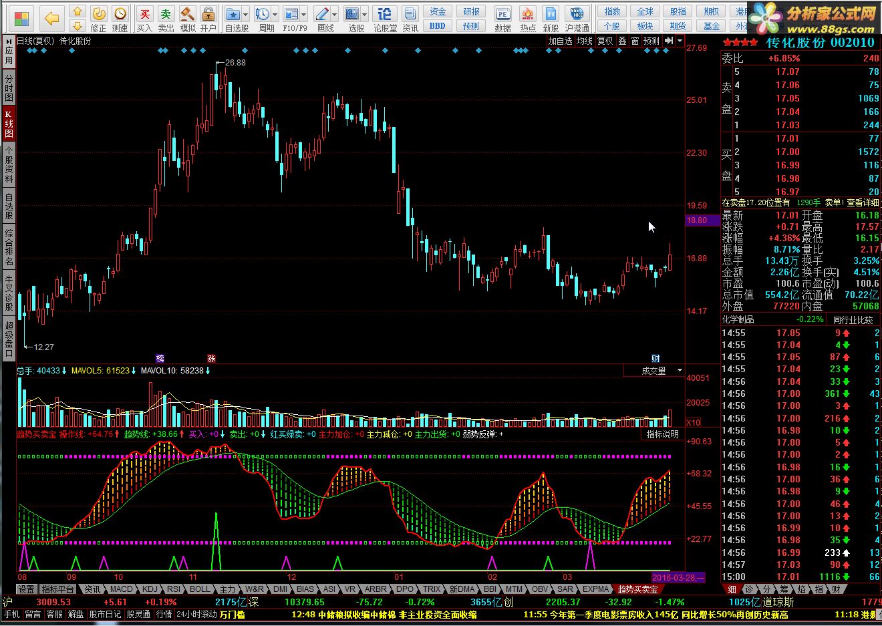Image resolution: width=882 pixels, height=626 pixels.
Task: Switch to K线图 candlestick view
Action: (x=9, y=123)
